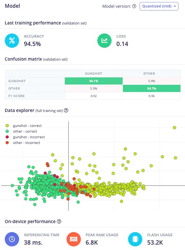
Task: Click the orange peak RAM usage icon
Action: 74,239
